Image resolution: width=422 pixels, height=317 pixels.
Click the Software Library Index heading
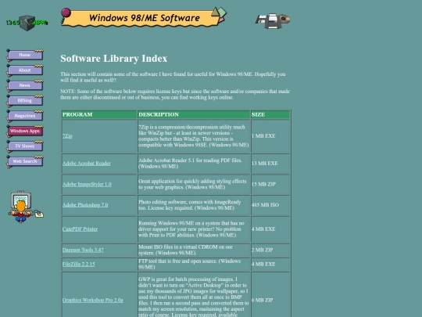point(113,59)
